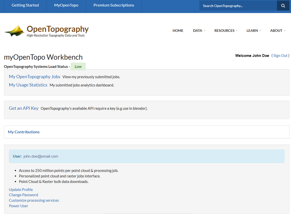Click Get an API Key link
The image size is (291, 214).
point(24,108)
